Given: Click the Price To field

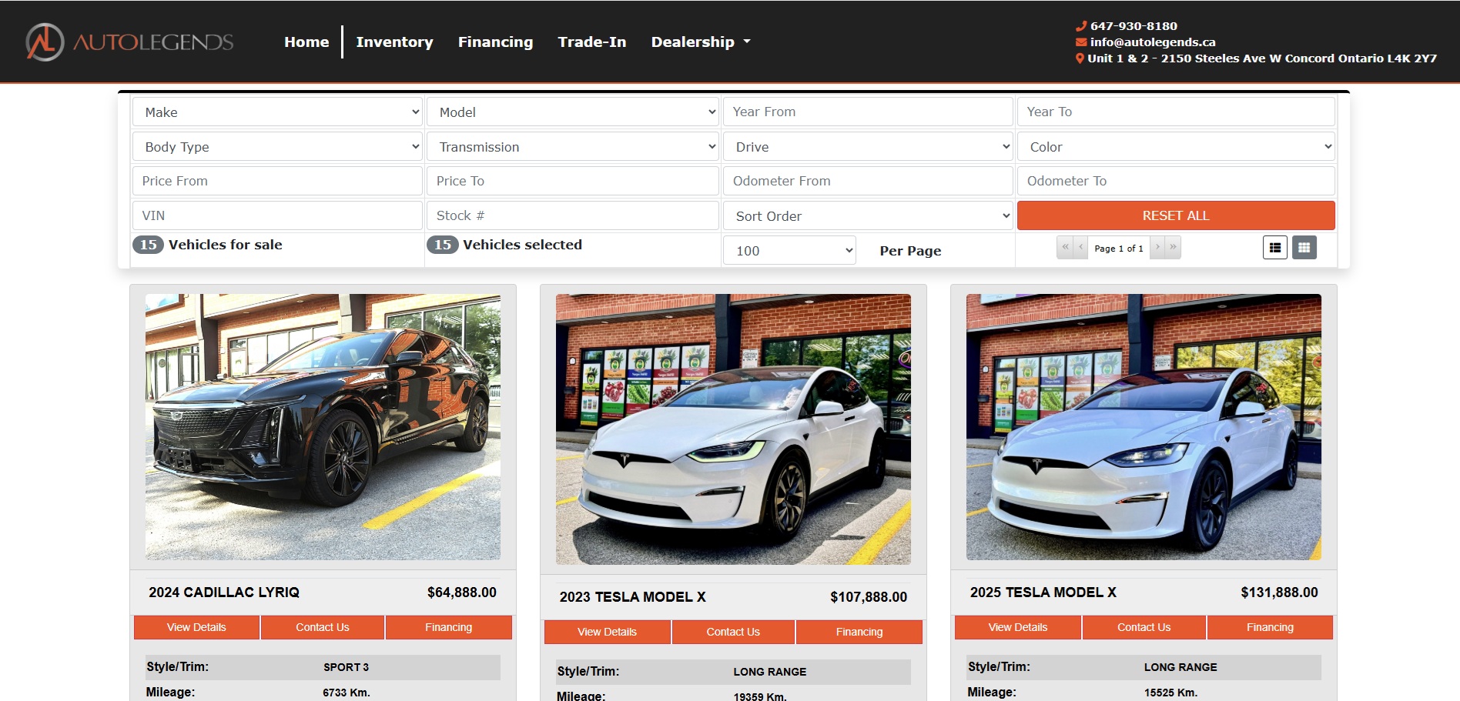Looking at the screenshot, I should click(572, 181).
